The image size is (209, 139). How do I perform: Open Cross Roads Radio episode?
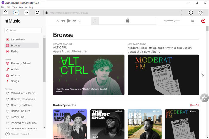click(x=145, y=124)
